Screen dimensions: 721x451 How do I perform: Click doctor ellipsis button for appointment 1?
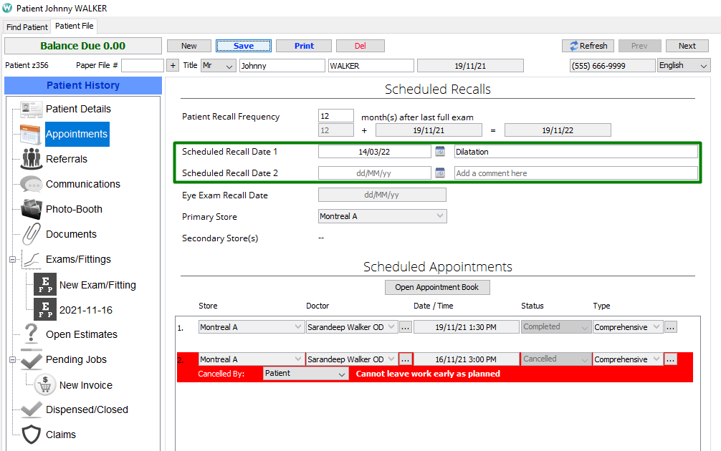(x=405, y=327)
